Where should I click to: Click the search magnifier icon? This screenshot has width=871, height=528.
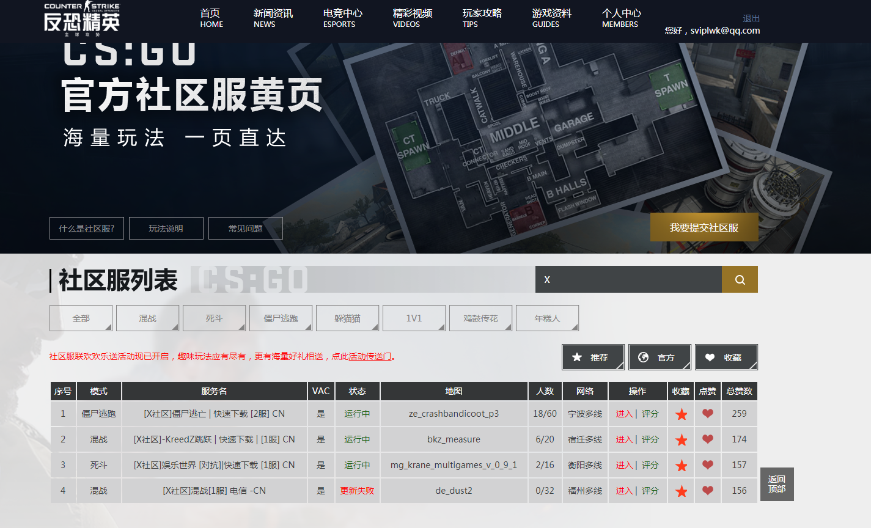[740, 279]
